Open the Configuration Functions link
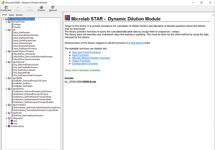Screen dimensions: 215x150 (85, 64)
